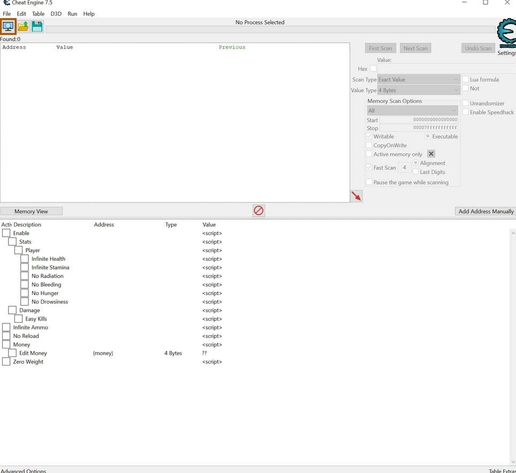Viewport: 516px width, 473px height.
Task: Click the red cancel scan circle icon
Action: point(258,211)
